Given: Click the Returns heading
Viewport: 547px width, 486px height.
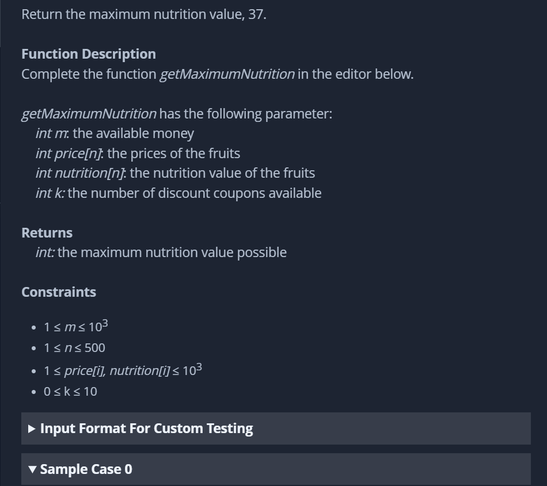Looking at the screenshot, I should [x=47, y=233].
